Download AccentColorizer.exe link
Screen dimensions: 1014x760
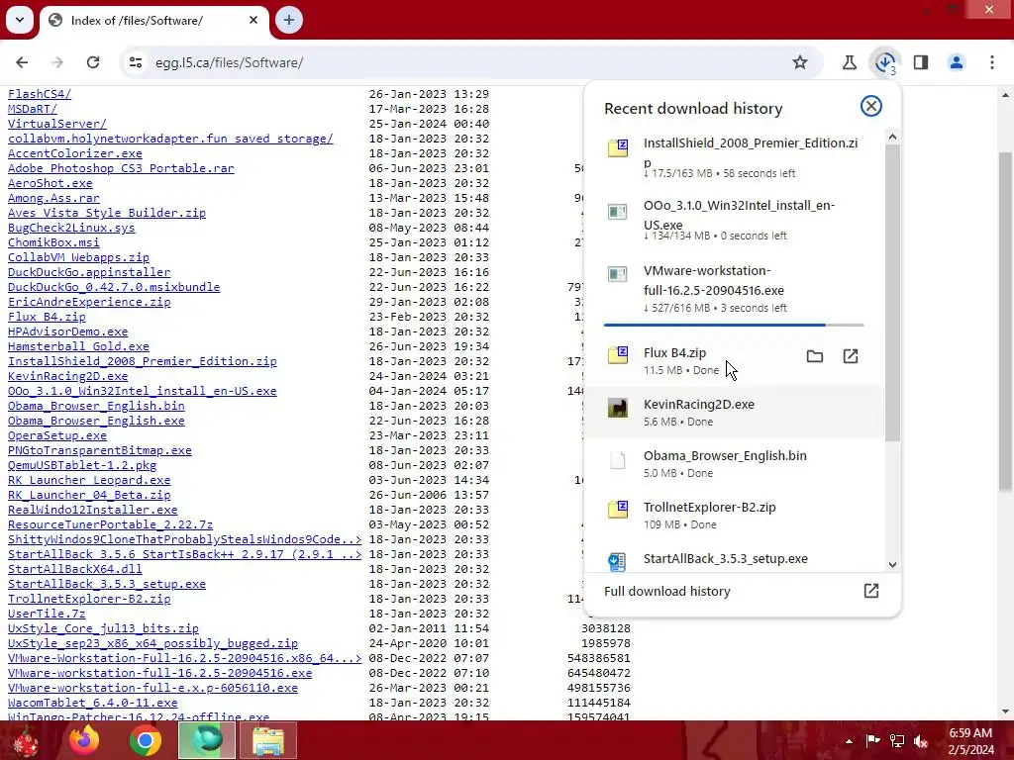coord(75,153)
